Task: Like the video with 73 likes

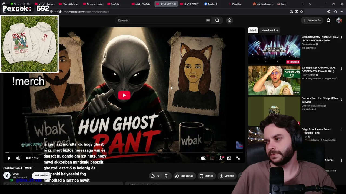Action: coord(155,176)
